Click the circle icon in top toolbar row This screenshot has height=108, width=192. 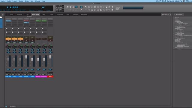pos(95,7)
